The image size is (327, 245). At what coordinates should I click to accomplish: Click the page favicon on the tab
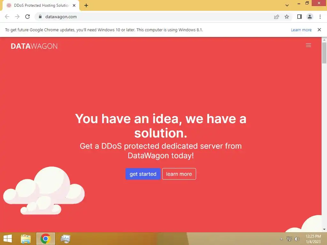pos(9,5)
